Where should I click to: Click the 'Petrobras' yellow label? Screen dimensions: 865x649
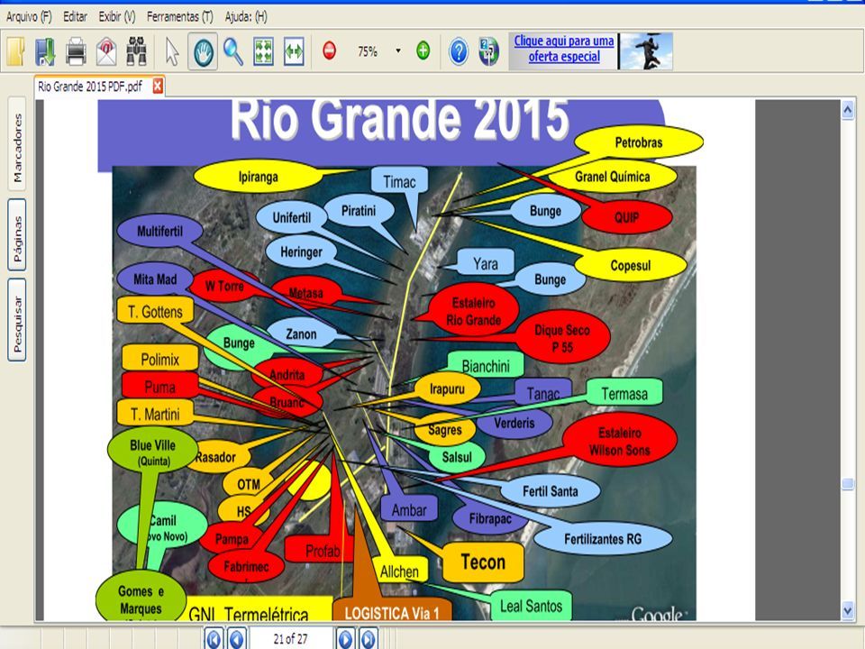point(639,142)
